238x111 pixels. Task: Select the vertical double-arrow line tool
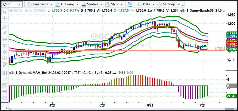click(5, 46)
